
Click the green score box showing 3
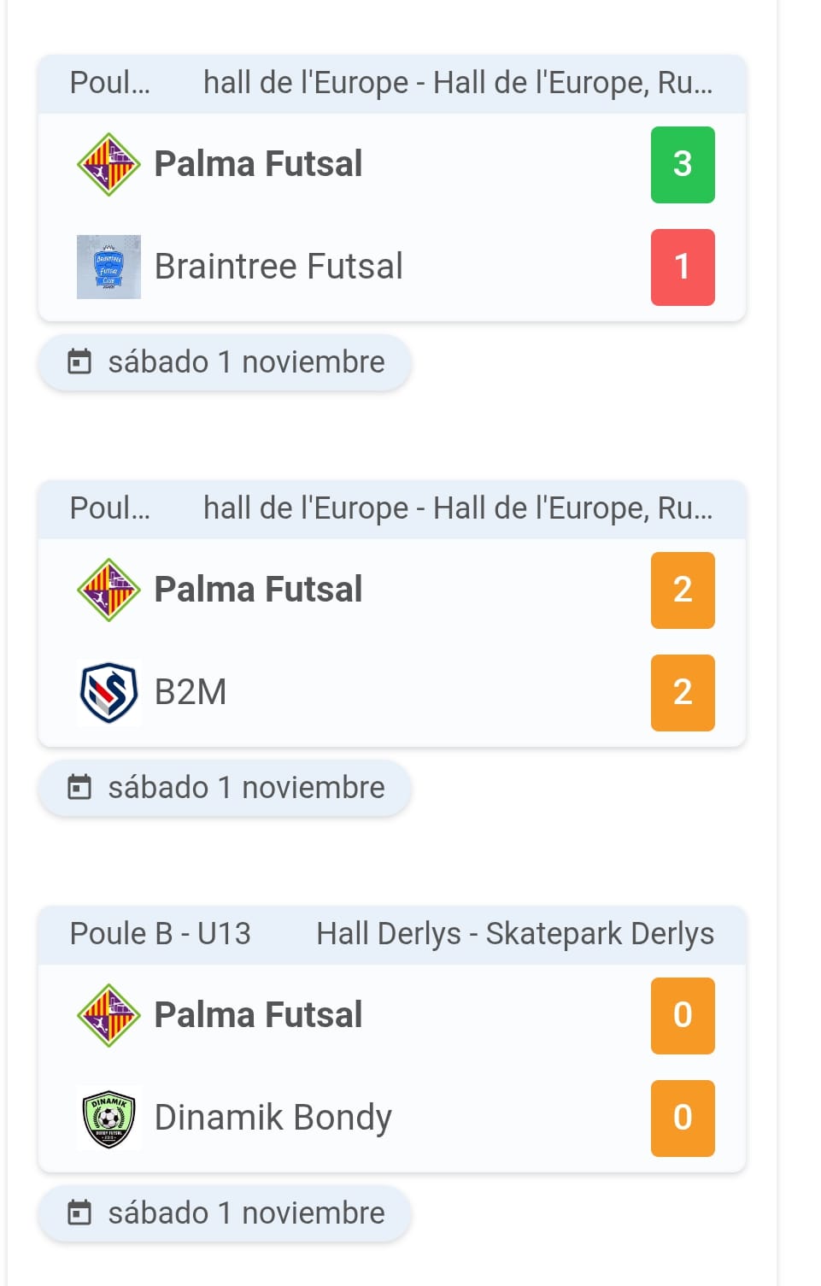(683, 165)
